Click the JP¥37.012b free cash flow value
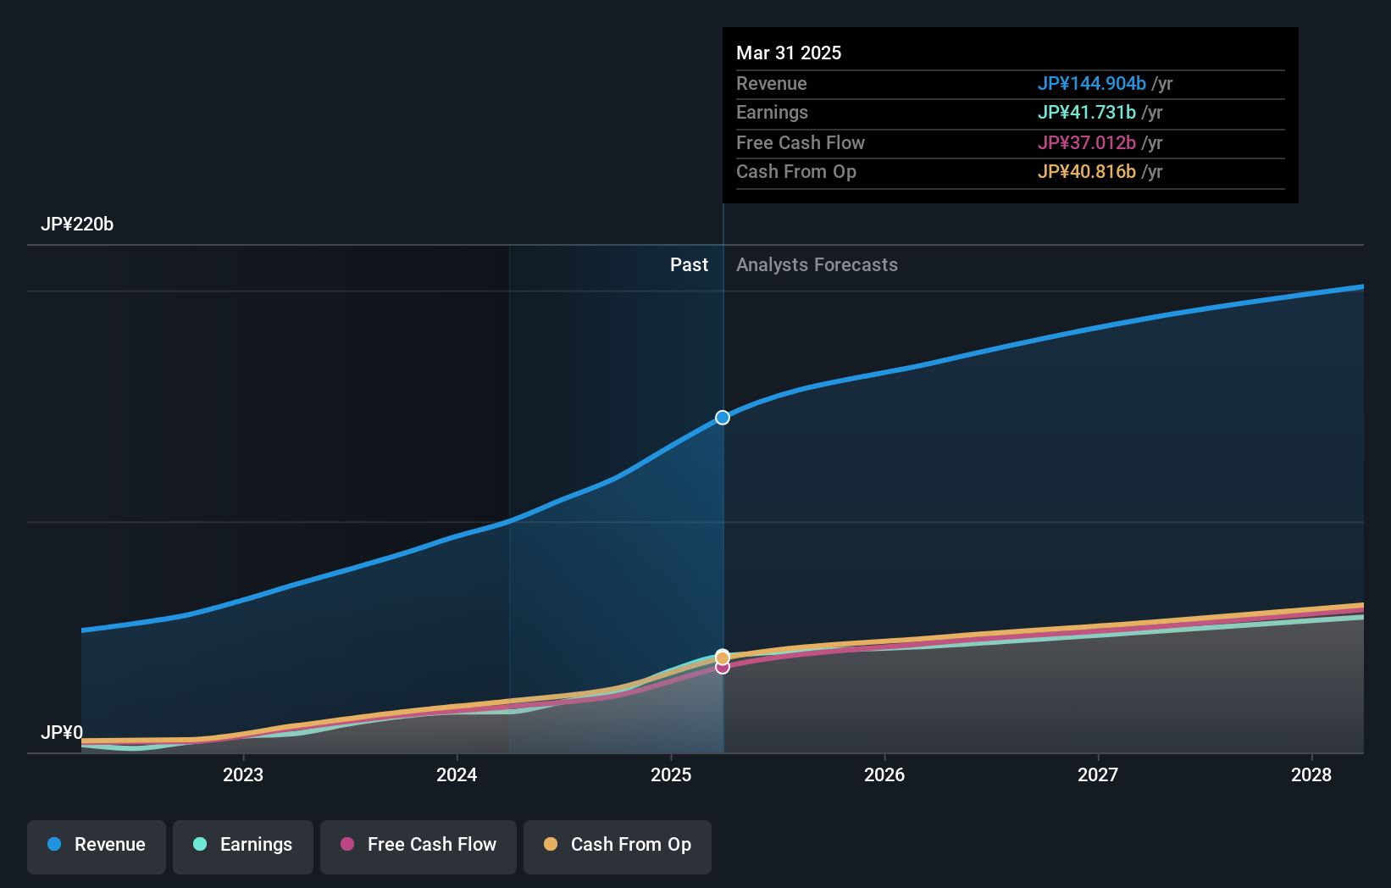 (x=1087, y=143)
